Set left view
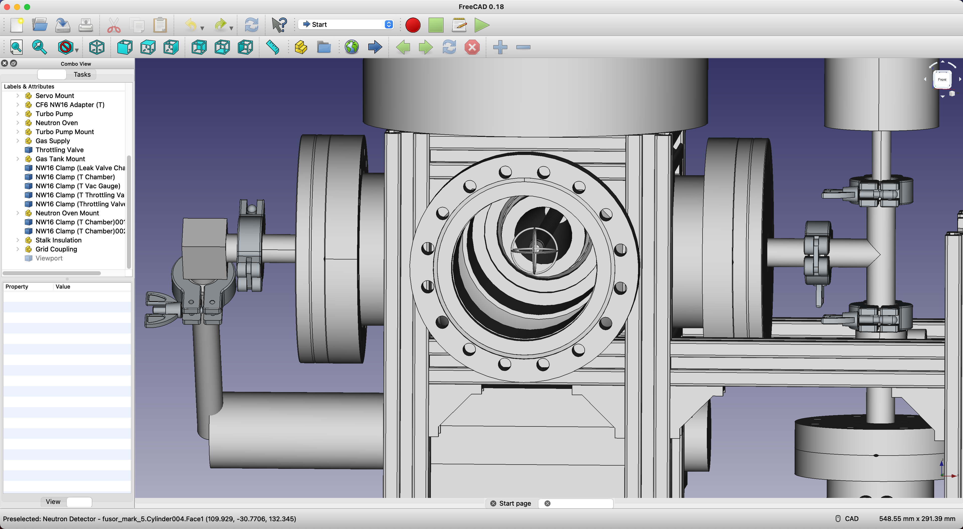The width and height of the screenshot is (963, 529). [245, 47]
